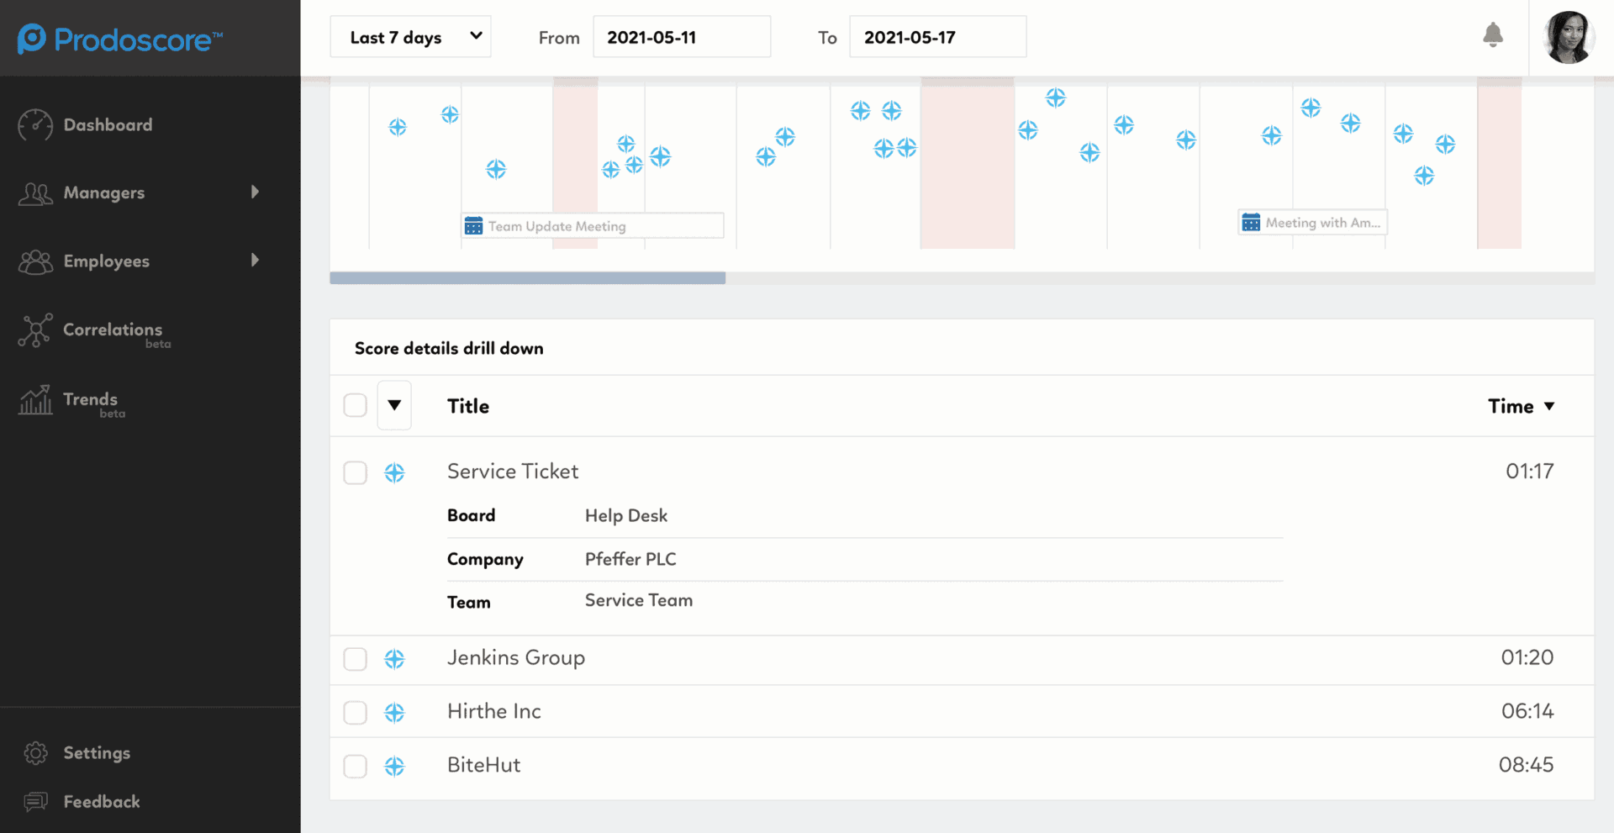The height and width of the screenshot is (833, 1614).
Task: Click the topmost activity marker on the timeline
Action: coord(1056,98)
